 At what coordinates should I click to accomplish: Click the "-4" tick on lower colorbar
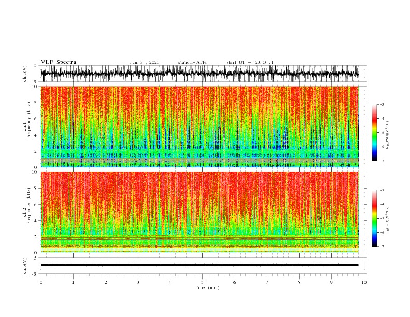coord(382,204)
